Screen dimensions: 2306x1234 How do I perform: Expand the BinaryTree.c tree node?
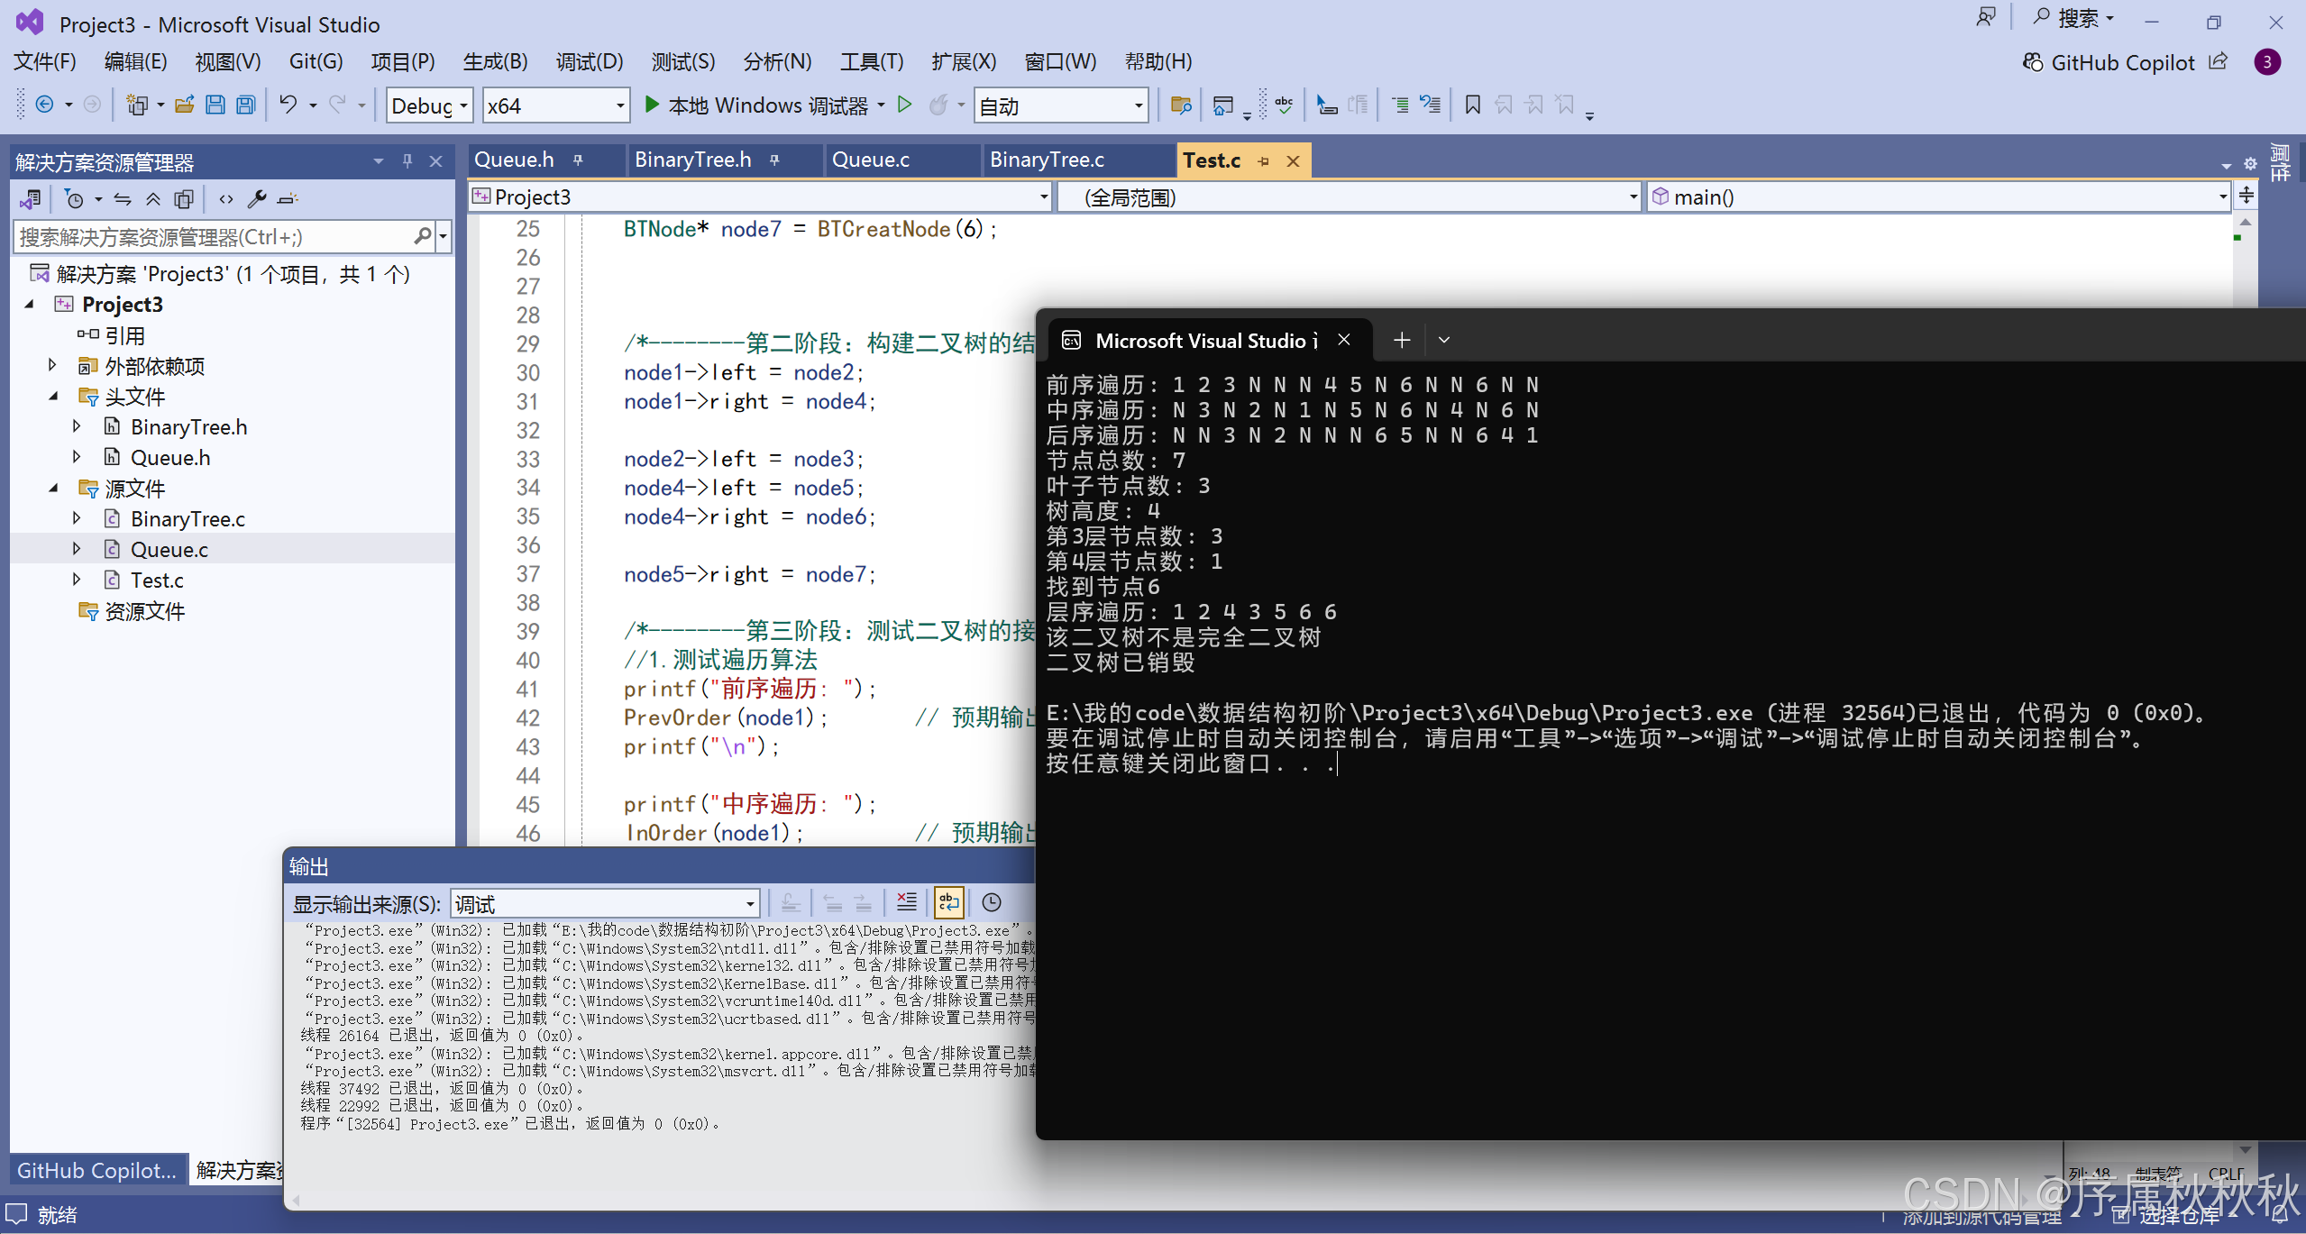(x=77, y=518)
